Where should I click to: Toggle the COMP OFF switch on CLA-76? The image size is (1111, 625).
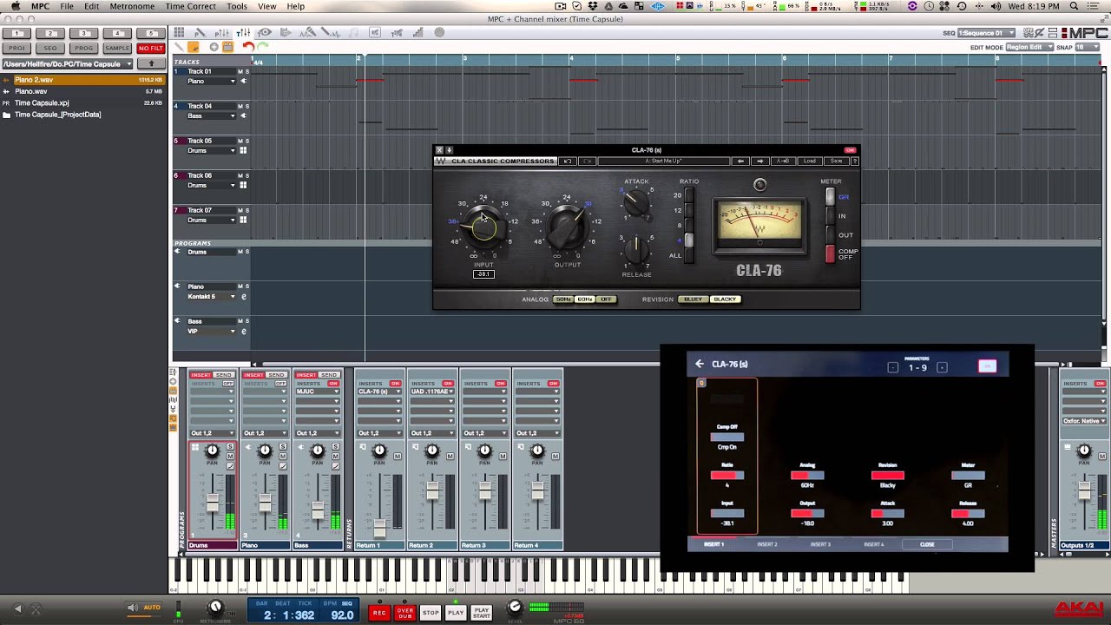[830, 253]
